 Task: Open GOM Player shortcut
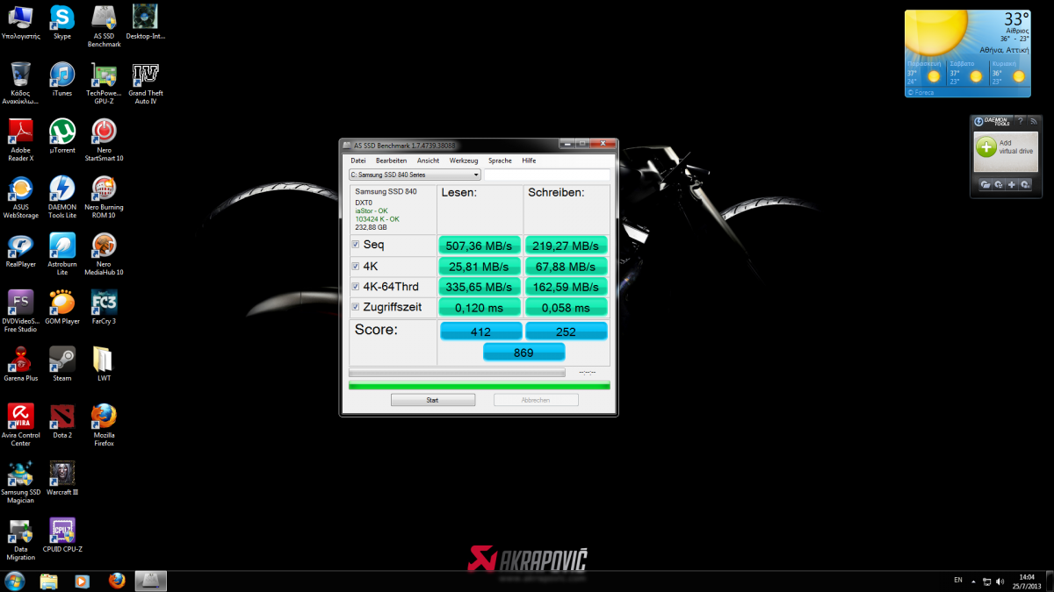click(61, 307)
